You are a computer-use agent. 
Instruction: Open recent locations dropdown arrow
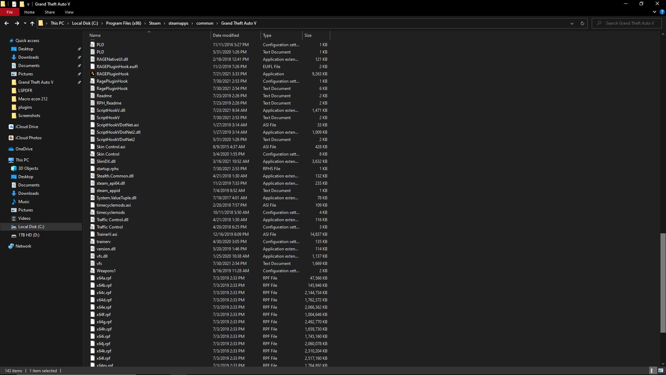click(25, 23)
